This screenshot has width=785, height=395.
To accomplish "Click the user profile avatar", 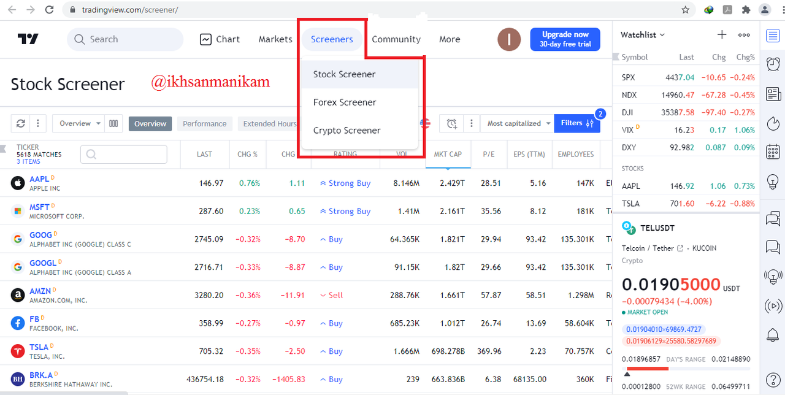I will [509, 39].
